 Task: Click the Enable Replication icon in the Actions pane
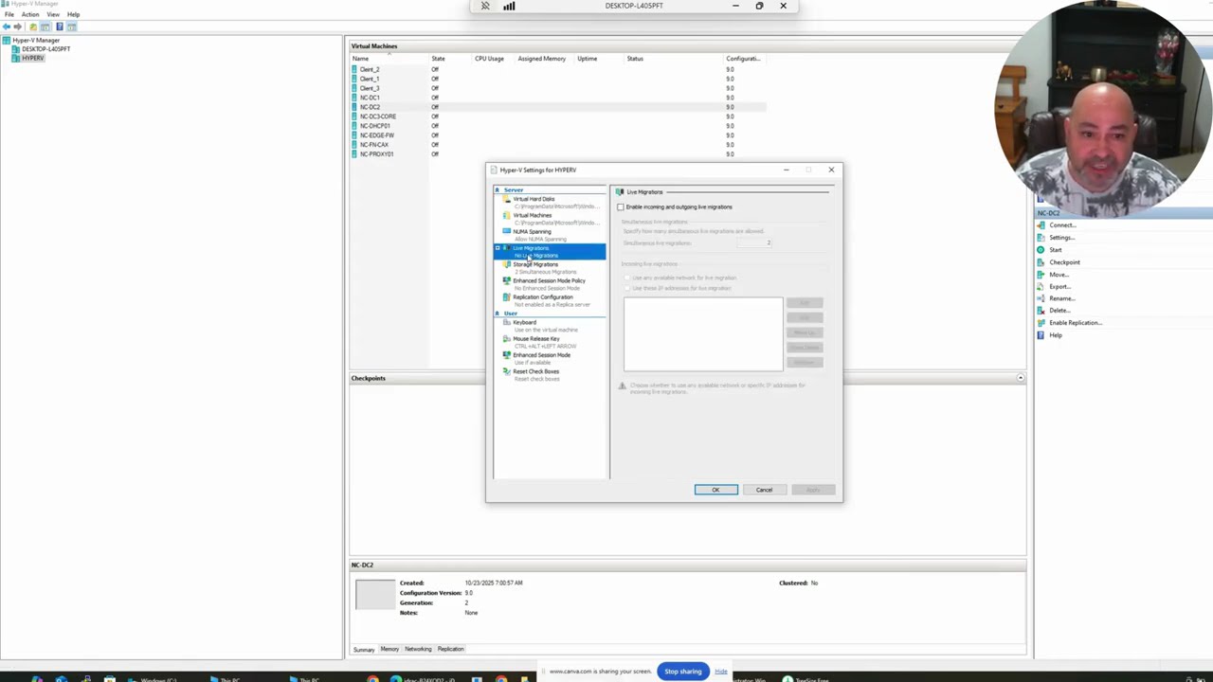[1041, 323]
